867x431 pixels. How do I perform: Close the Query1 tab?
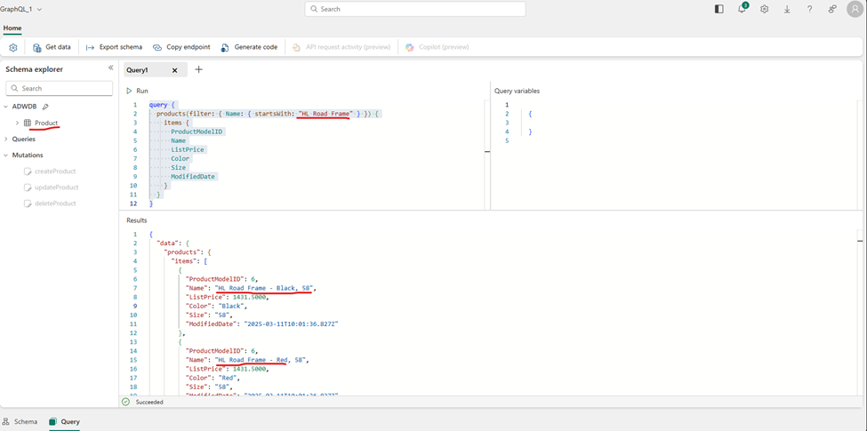[174, 70]
